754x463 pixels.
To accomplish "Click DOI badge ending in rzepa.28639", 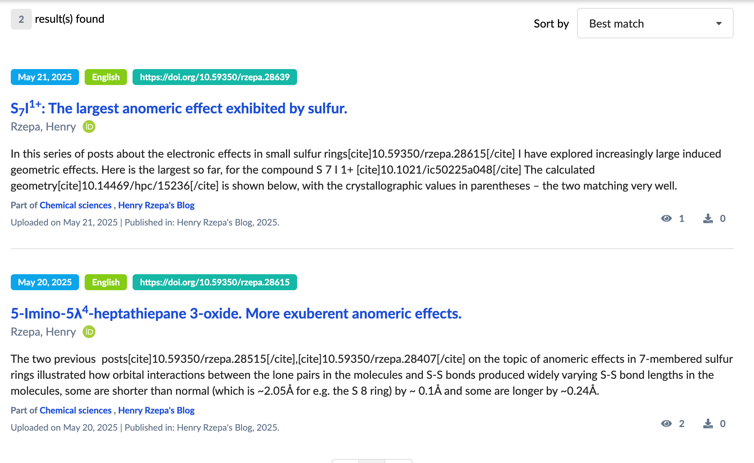I will [214, 77].
